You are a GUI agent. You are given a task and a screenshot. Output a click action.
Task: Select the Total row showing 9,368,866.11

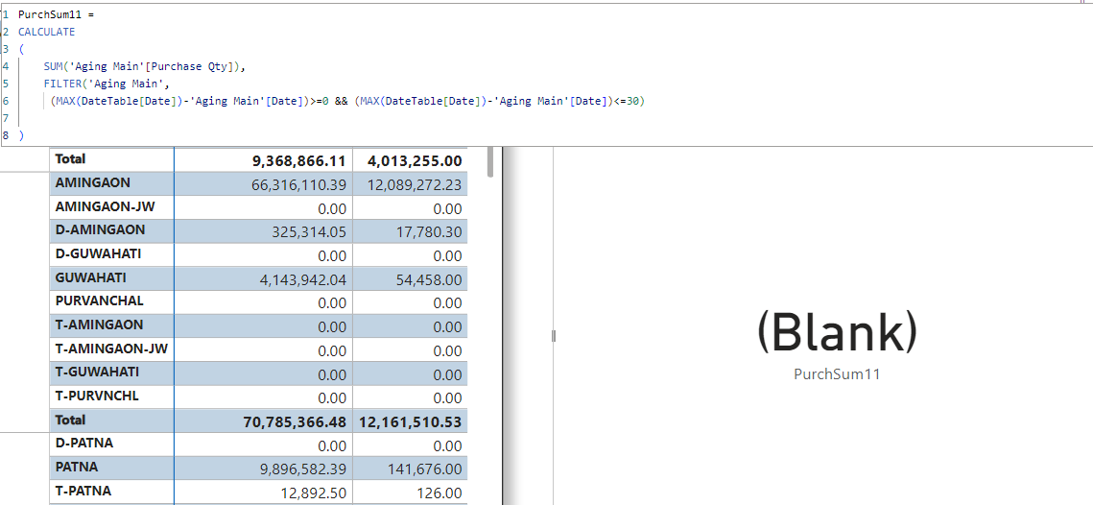click(258, 159)
